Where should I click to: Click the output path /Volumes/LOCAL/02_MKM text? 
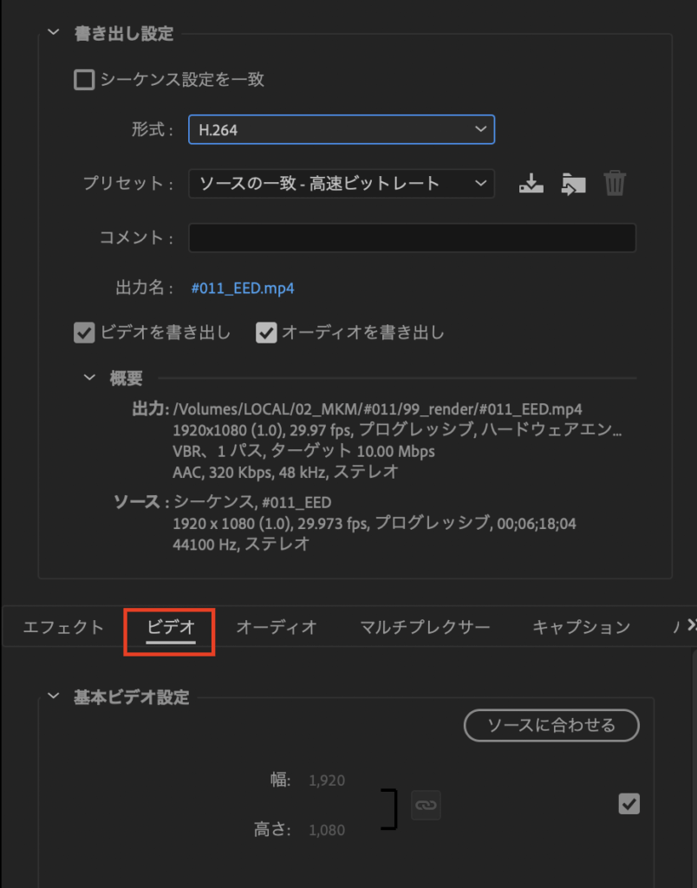coord(378,409)
